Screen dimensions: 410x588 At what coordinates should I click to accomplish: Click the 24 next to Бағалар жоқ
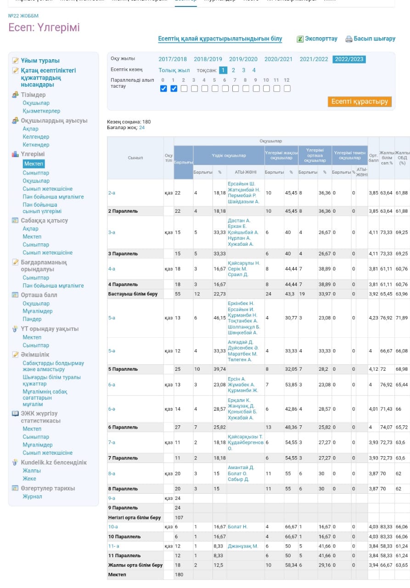click(142, 128)
